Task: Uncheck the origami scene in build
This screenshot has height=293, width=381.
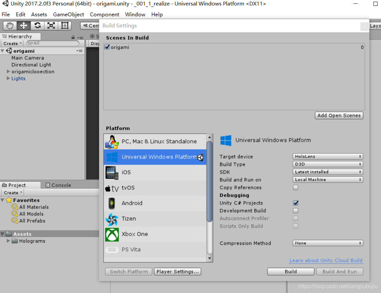Action: pyautogui.click(x=107, y=47)
